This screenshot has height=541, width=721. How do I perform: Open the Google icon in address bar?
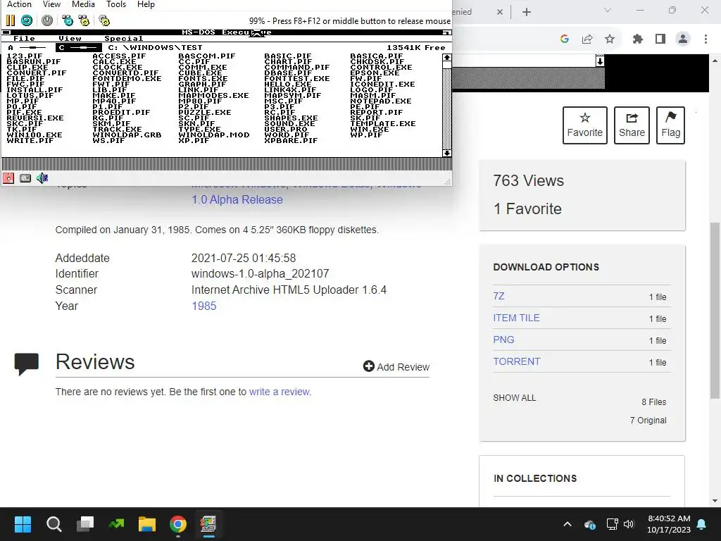point(565,39)
